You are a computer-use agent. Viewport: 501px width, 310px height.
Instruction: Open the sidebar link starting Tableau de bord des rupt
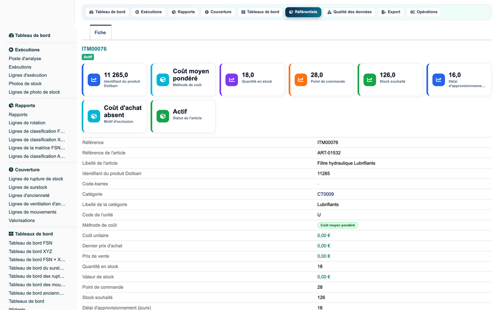click(x=37, y=277)
